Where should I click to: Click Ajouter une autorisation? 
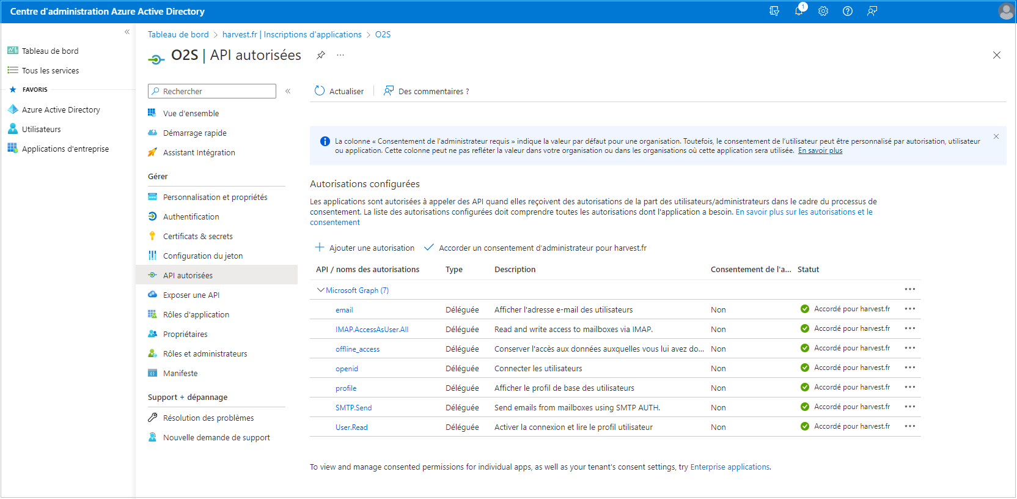point(365,248)
